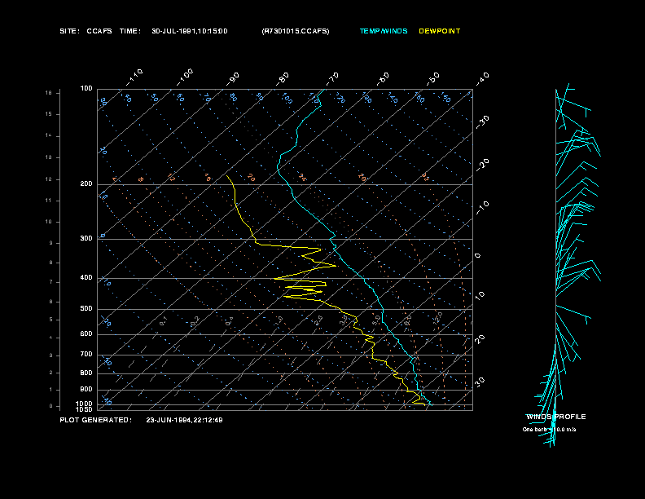Image resolution: width=645 pixels, height=499 pixels.
Task: Click the -20 temperature label on right edge
Action: [483, 165]
